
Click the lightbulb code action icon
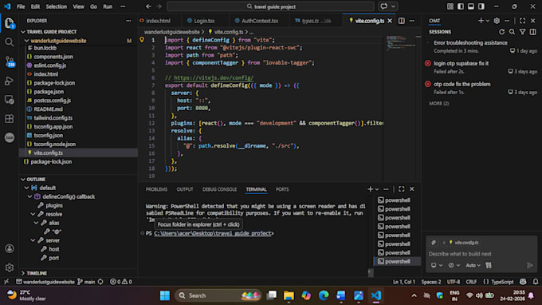click(x=142, y=40)
